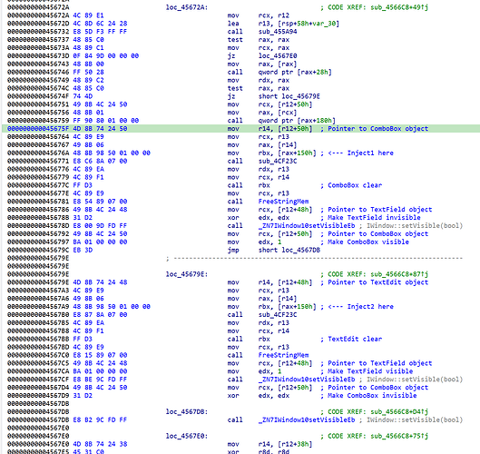480x454 pixels.
Task: Click xref 'sub_4566C8+D4↑j' comment
Action: (399, 411)
